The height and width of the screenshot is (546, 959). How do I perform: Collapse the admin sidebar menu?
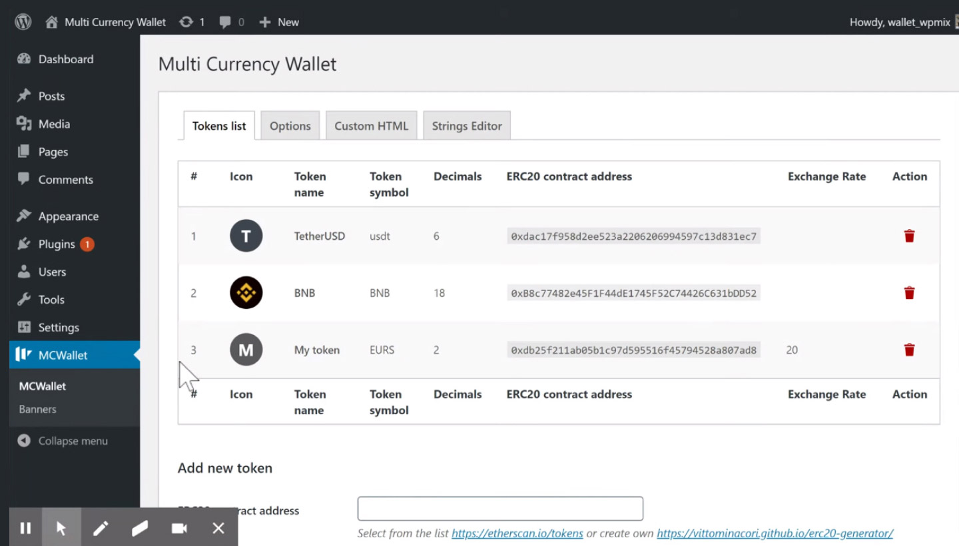63,441
